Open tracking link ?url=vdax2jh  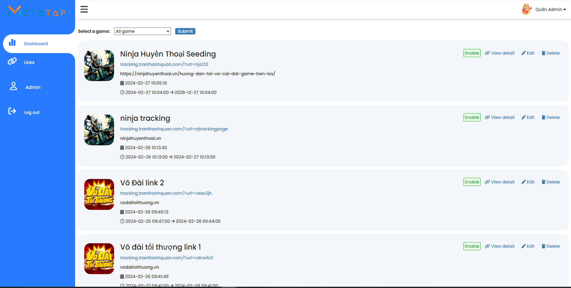point(166,193)
